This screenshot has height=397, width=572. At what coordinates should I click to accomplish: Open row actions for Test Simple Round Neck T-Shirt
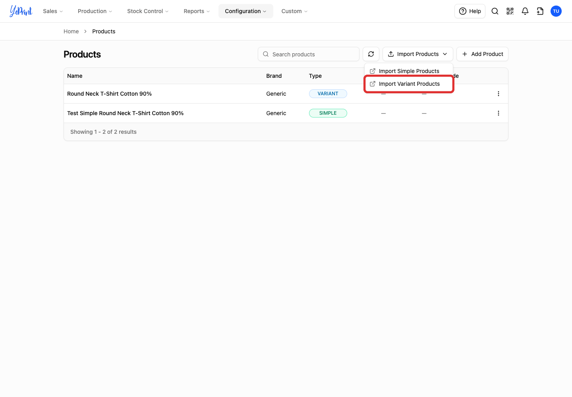(x=499, y=113)
